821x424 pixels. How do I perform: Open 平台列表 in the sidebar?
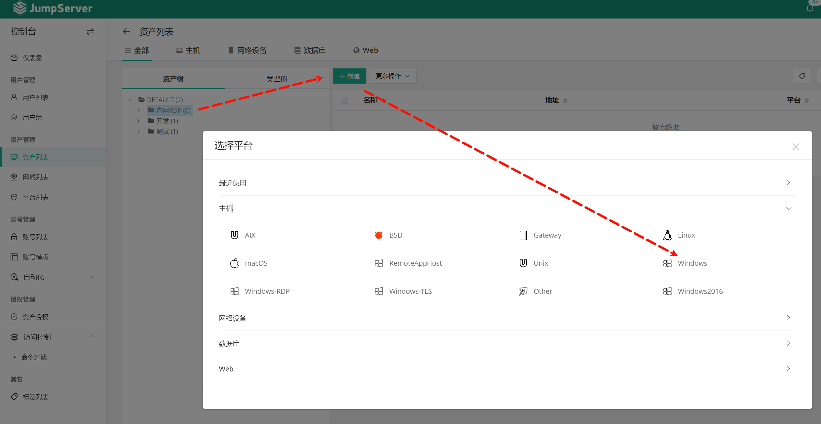point(35,197)
